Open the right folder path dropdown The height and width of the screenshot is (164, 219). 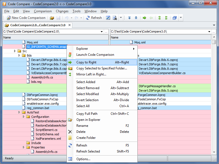[x=209, y=32]
